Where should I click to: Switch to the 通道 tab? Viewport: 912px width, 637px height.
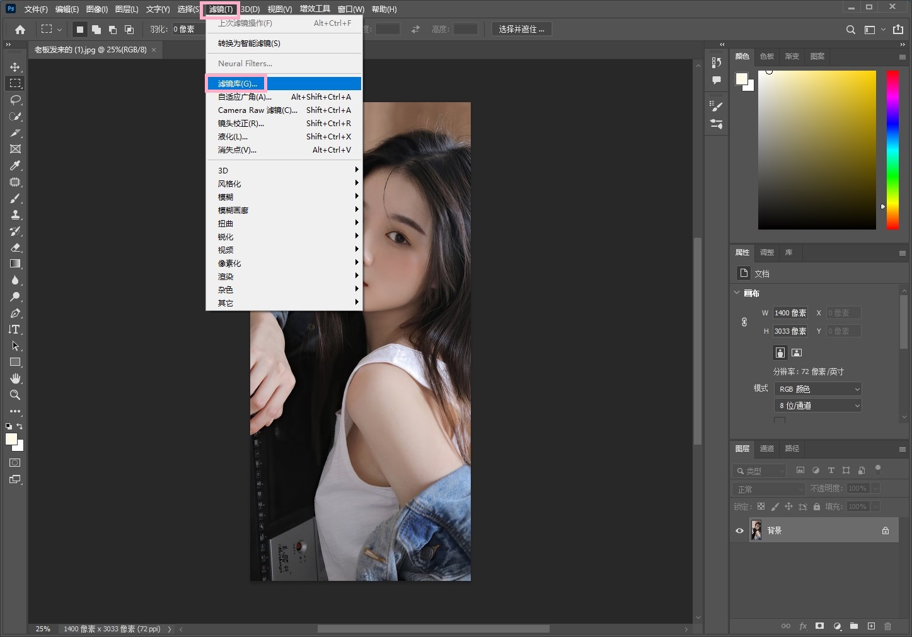click(x=766, y=448)
